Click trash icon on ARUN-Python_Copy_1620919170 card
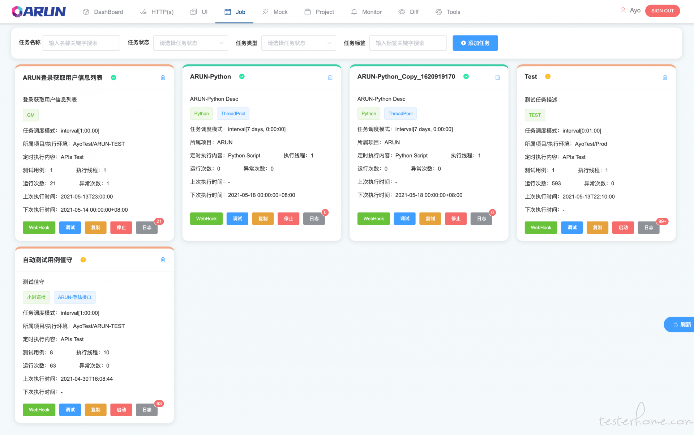Image resolution: width=694 pixels, height=435 pixels. tap(497, 77)
